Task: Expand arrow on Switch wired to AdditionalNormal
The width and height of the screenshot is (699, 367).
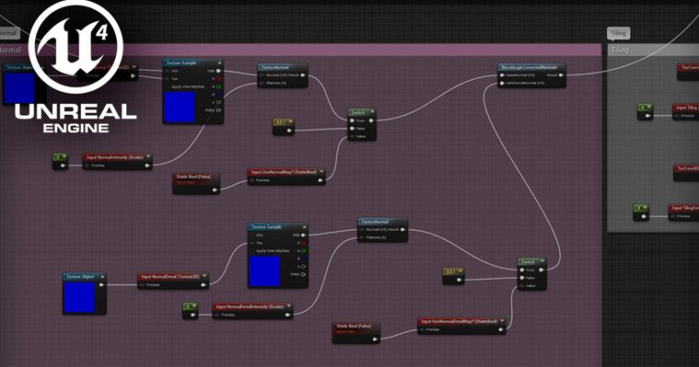Action: click(x=542, y=261)
